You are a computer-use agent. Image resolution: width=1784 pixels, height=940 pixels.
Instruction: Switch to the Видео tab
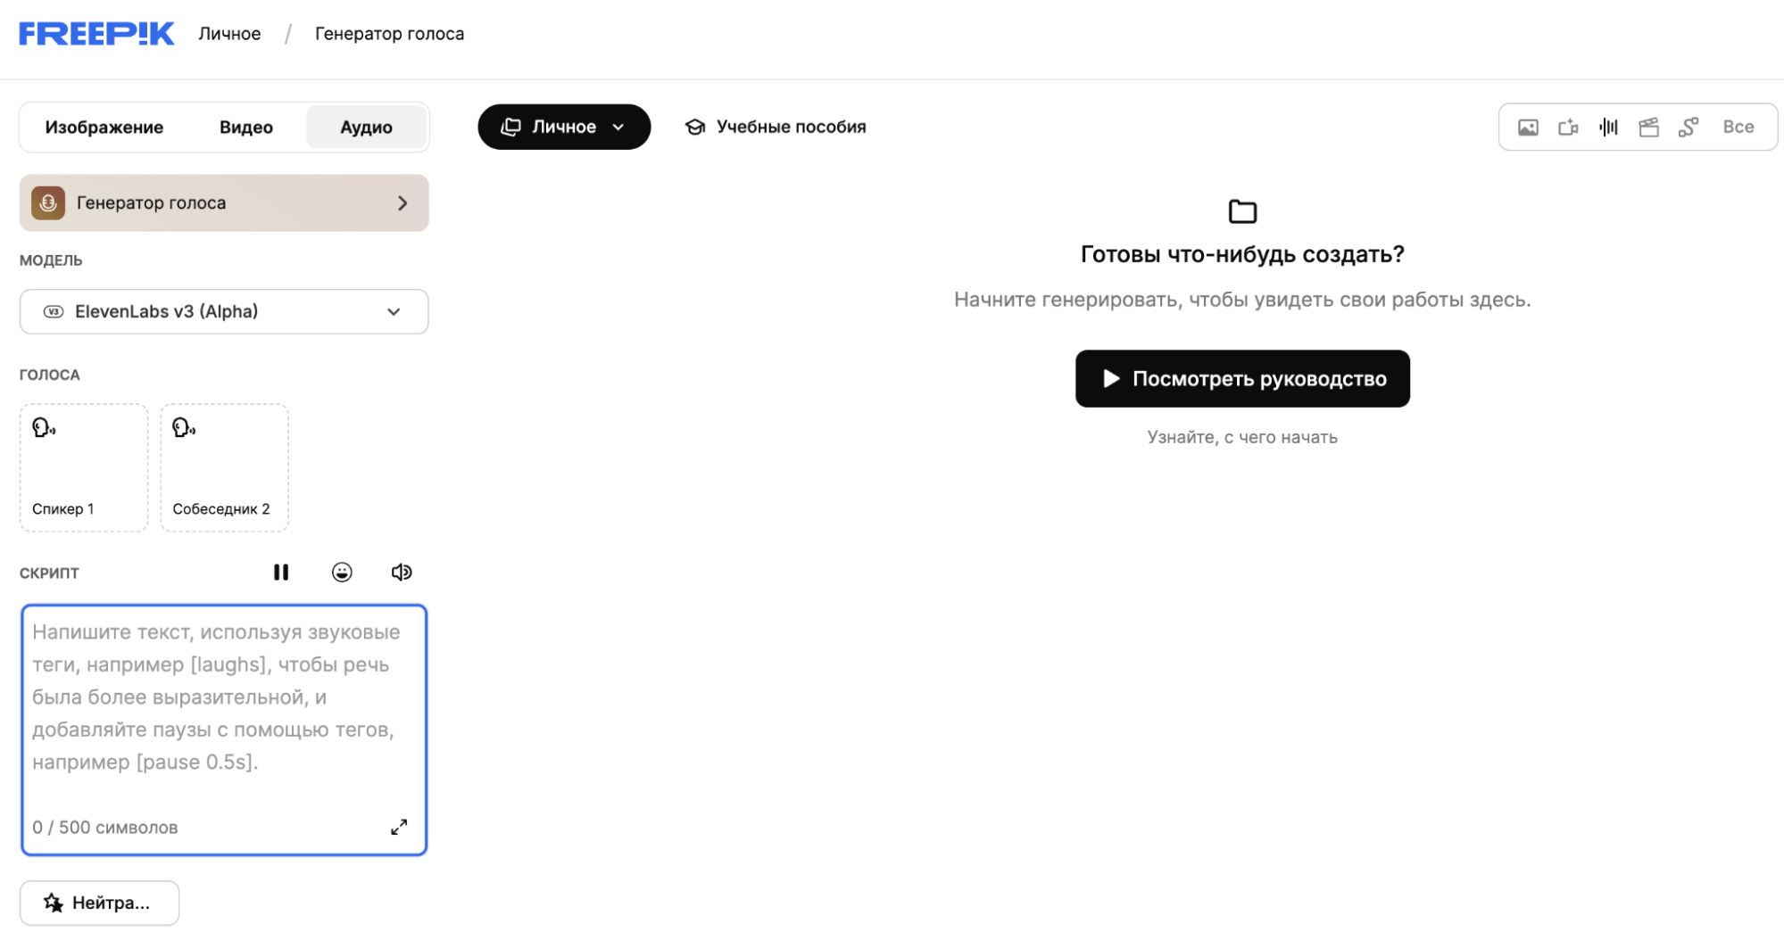[246, 128]
